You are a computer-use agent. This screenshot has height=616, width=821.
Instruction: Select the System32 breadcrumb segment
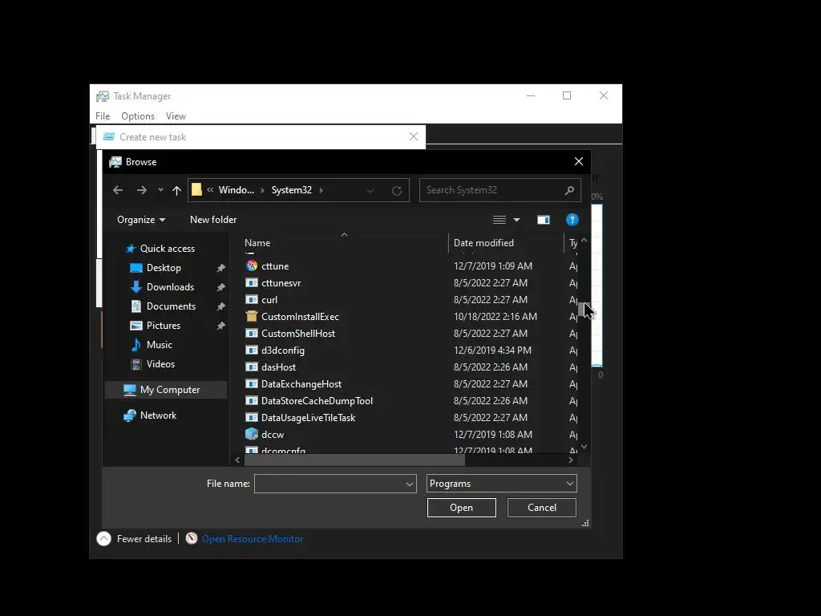pyautogui.click(x=292, y=190)
